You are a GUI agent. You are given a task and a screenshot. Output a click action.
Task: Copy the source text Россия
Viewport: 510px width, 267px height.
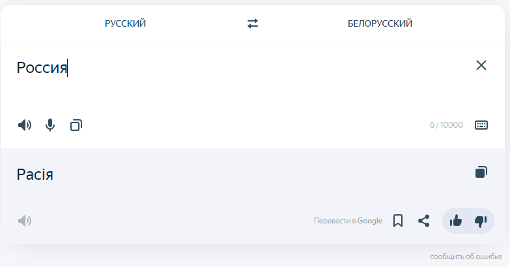click(76, 125)
